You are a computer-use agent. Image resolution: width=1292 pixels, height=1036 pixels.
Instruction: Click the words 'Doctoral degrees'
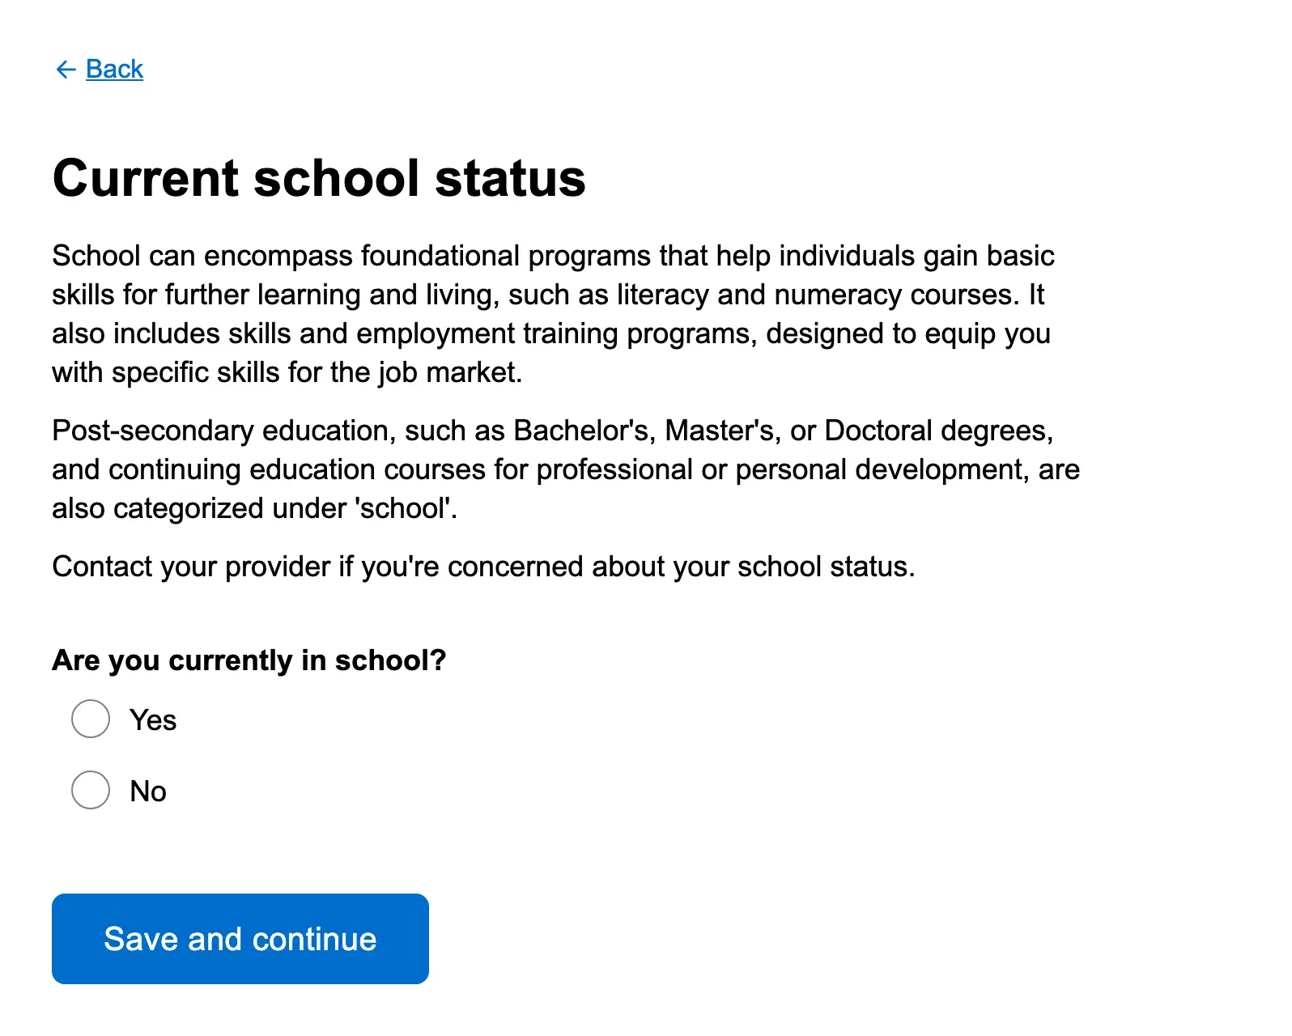pyautogui.click(x=937, y=431)
